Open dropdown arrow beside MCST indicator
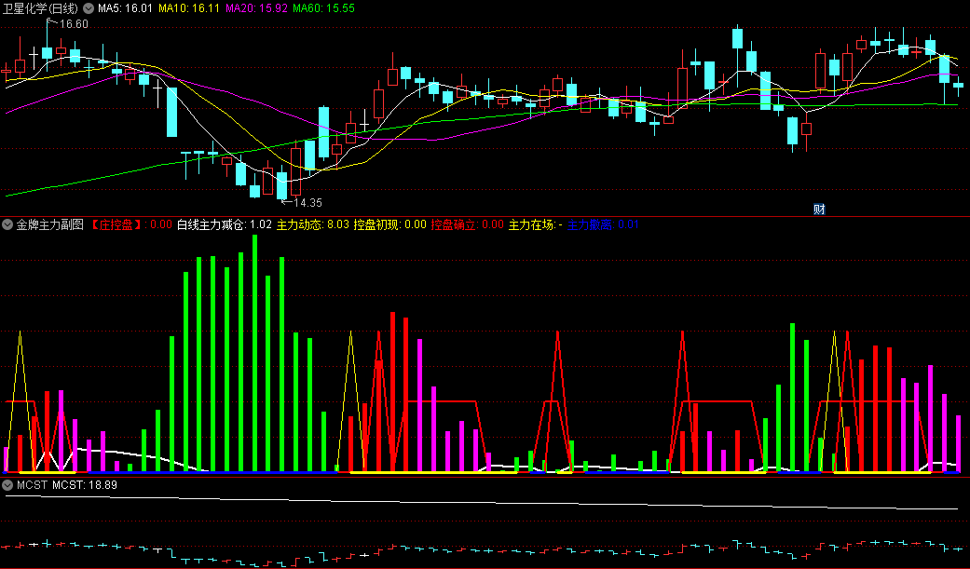970x569 pixels. pos(8,485)
